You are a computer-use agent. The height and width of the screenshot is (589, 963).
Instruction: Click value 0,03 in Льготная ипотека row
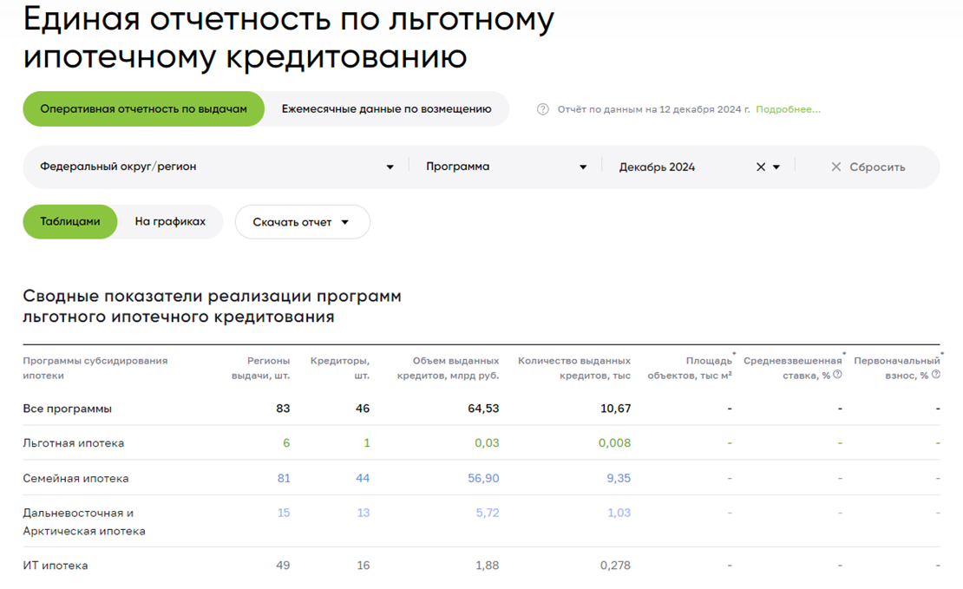(487, 442)
